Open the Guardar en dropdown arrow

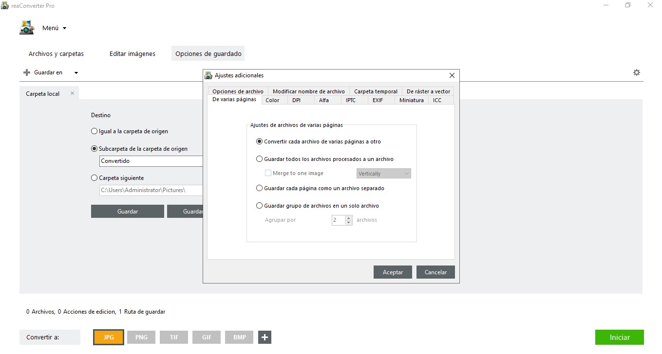coord(76,73)
